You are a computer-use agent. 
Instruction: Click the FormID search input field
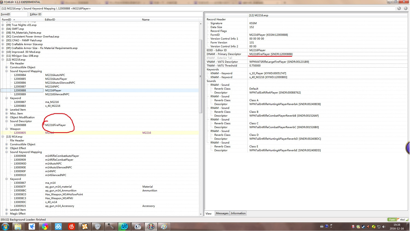click(19, 14)
